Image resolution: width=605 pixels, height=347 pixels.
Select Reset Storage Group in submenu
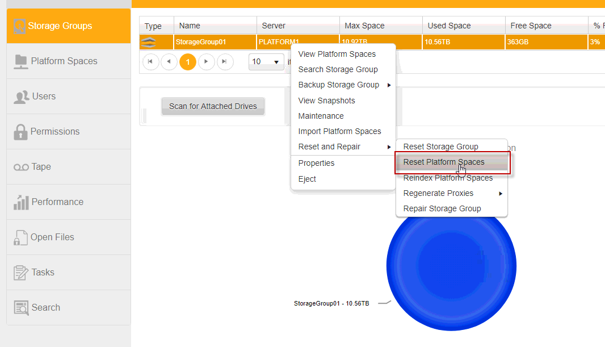point(440,147)
